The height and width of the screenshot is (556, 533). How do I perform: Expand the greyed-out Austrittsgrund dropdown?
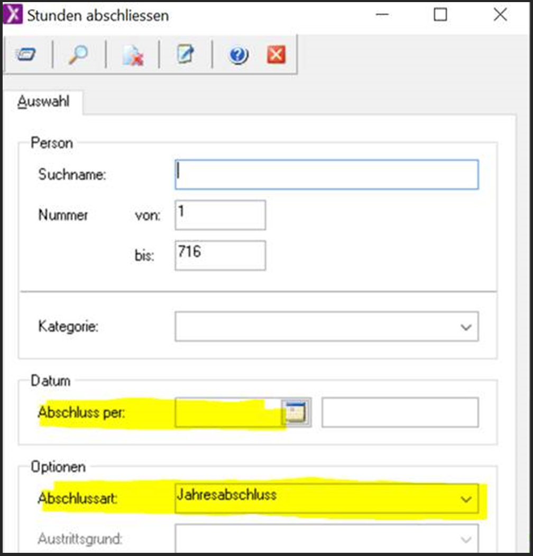pyautogui.click(x=465, y=540)
